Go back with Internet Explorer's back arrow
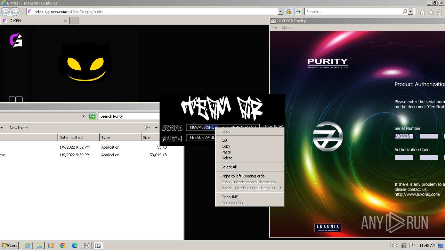The width and height of the screenshot is (445, 250). (x=5, y=11)
